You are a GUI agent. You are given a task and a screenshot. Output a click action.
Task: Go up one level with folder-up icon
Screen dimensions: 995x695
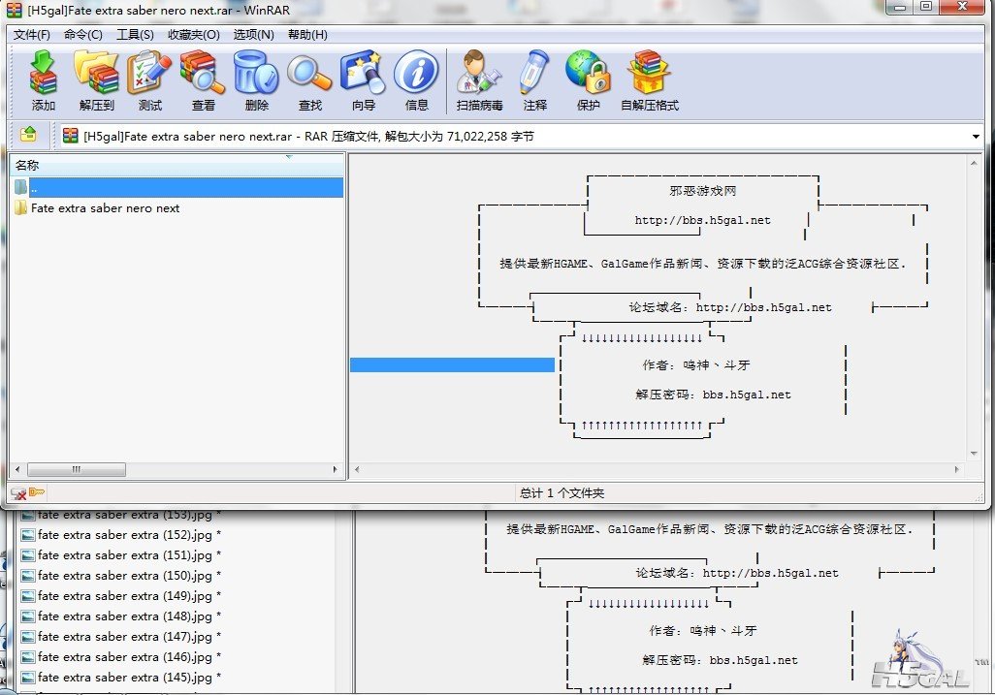point(28,135)
